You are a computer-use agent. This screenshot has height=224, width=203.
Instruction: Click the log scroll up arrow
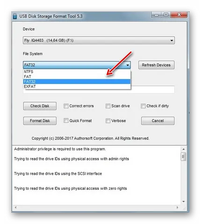[183, 149]
